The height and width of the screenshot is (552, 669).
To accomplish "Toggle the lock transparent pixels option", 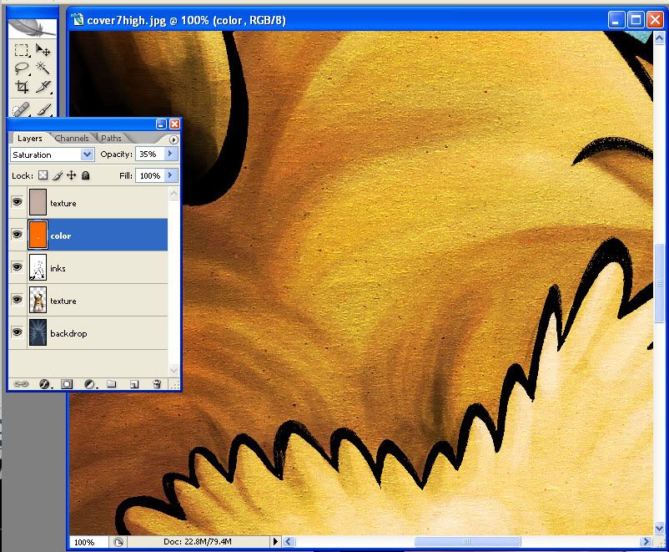I will [x=43, y=176].
